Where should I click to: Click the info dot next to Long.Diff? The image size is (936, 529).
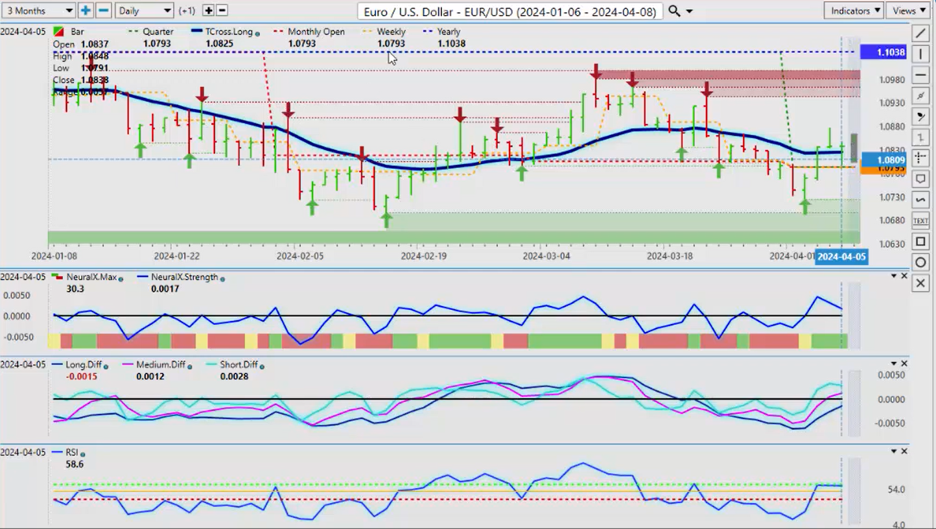tap(106, 367)
